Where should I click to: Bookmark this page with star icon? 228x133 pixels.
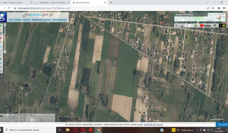point(213,8)
